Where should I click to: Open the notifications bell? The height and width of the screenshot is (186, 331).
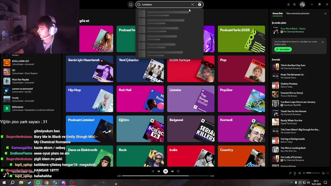pyautogui.click(x=288, y=4)
